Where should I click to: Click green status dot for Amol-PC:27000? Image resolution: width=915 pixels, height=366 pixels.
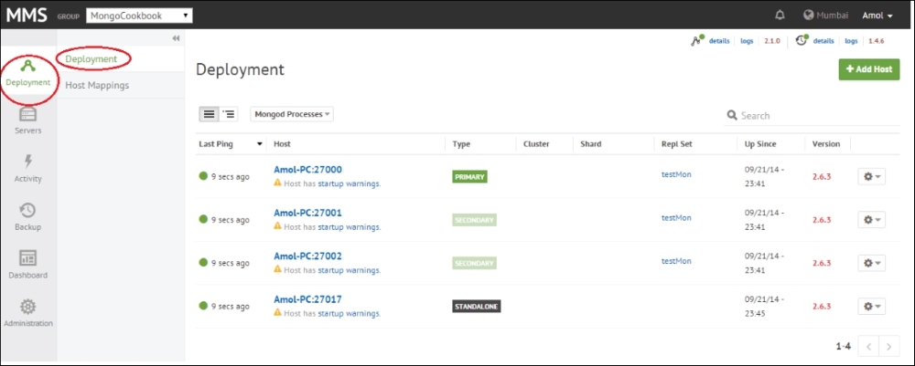pos(203,176)
